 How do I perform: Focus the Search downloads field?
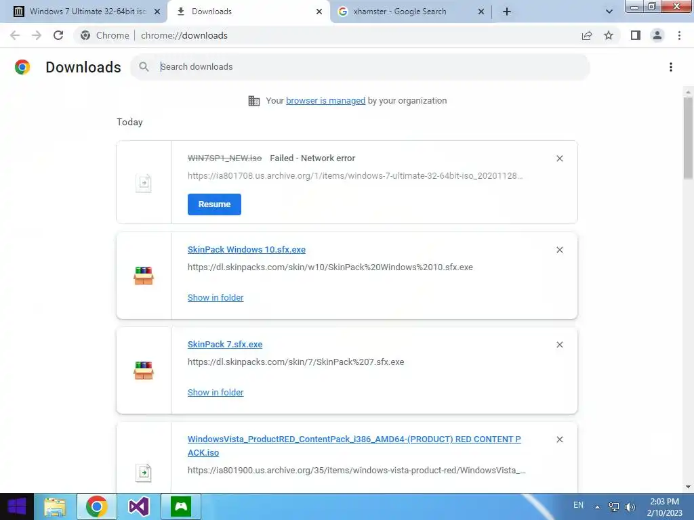point(360,67)
